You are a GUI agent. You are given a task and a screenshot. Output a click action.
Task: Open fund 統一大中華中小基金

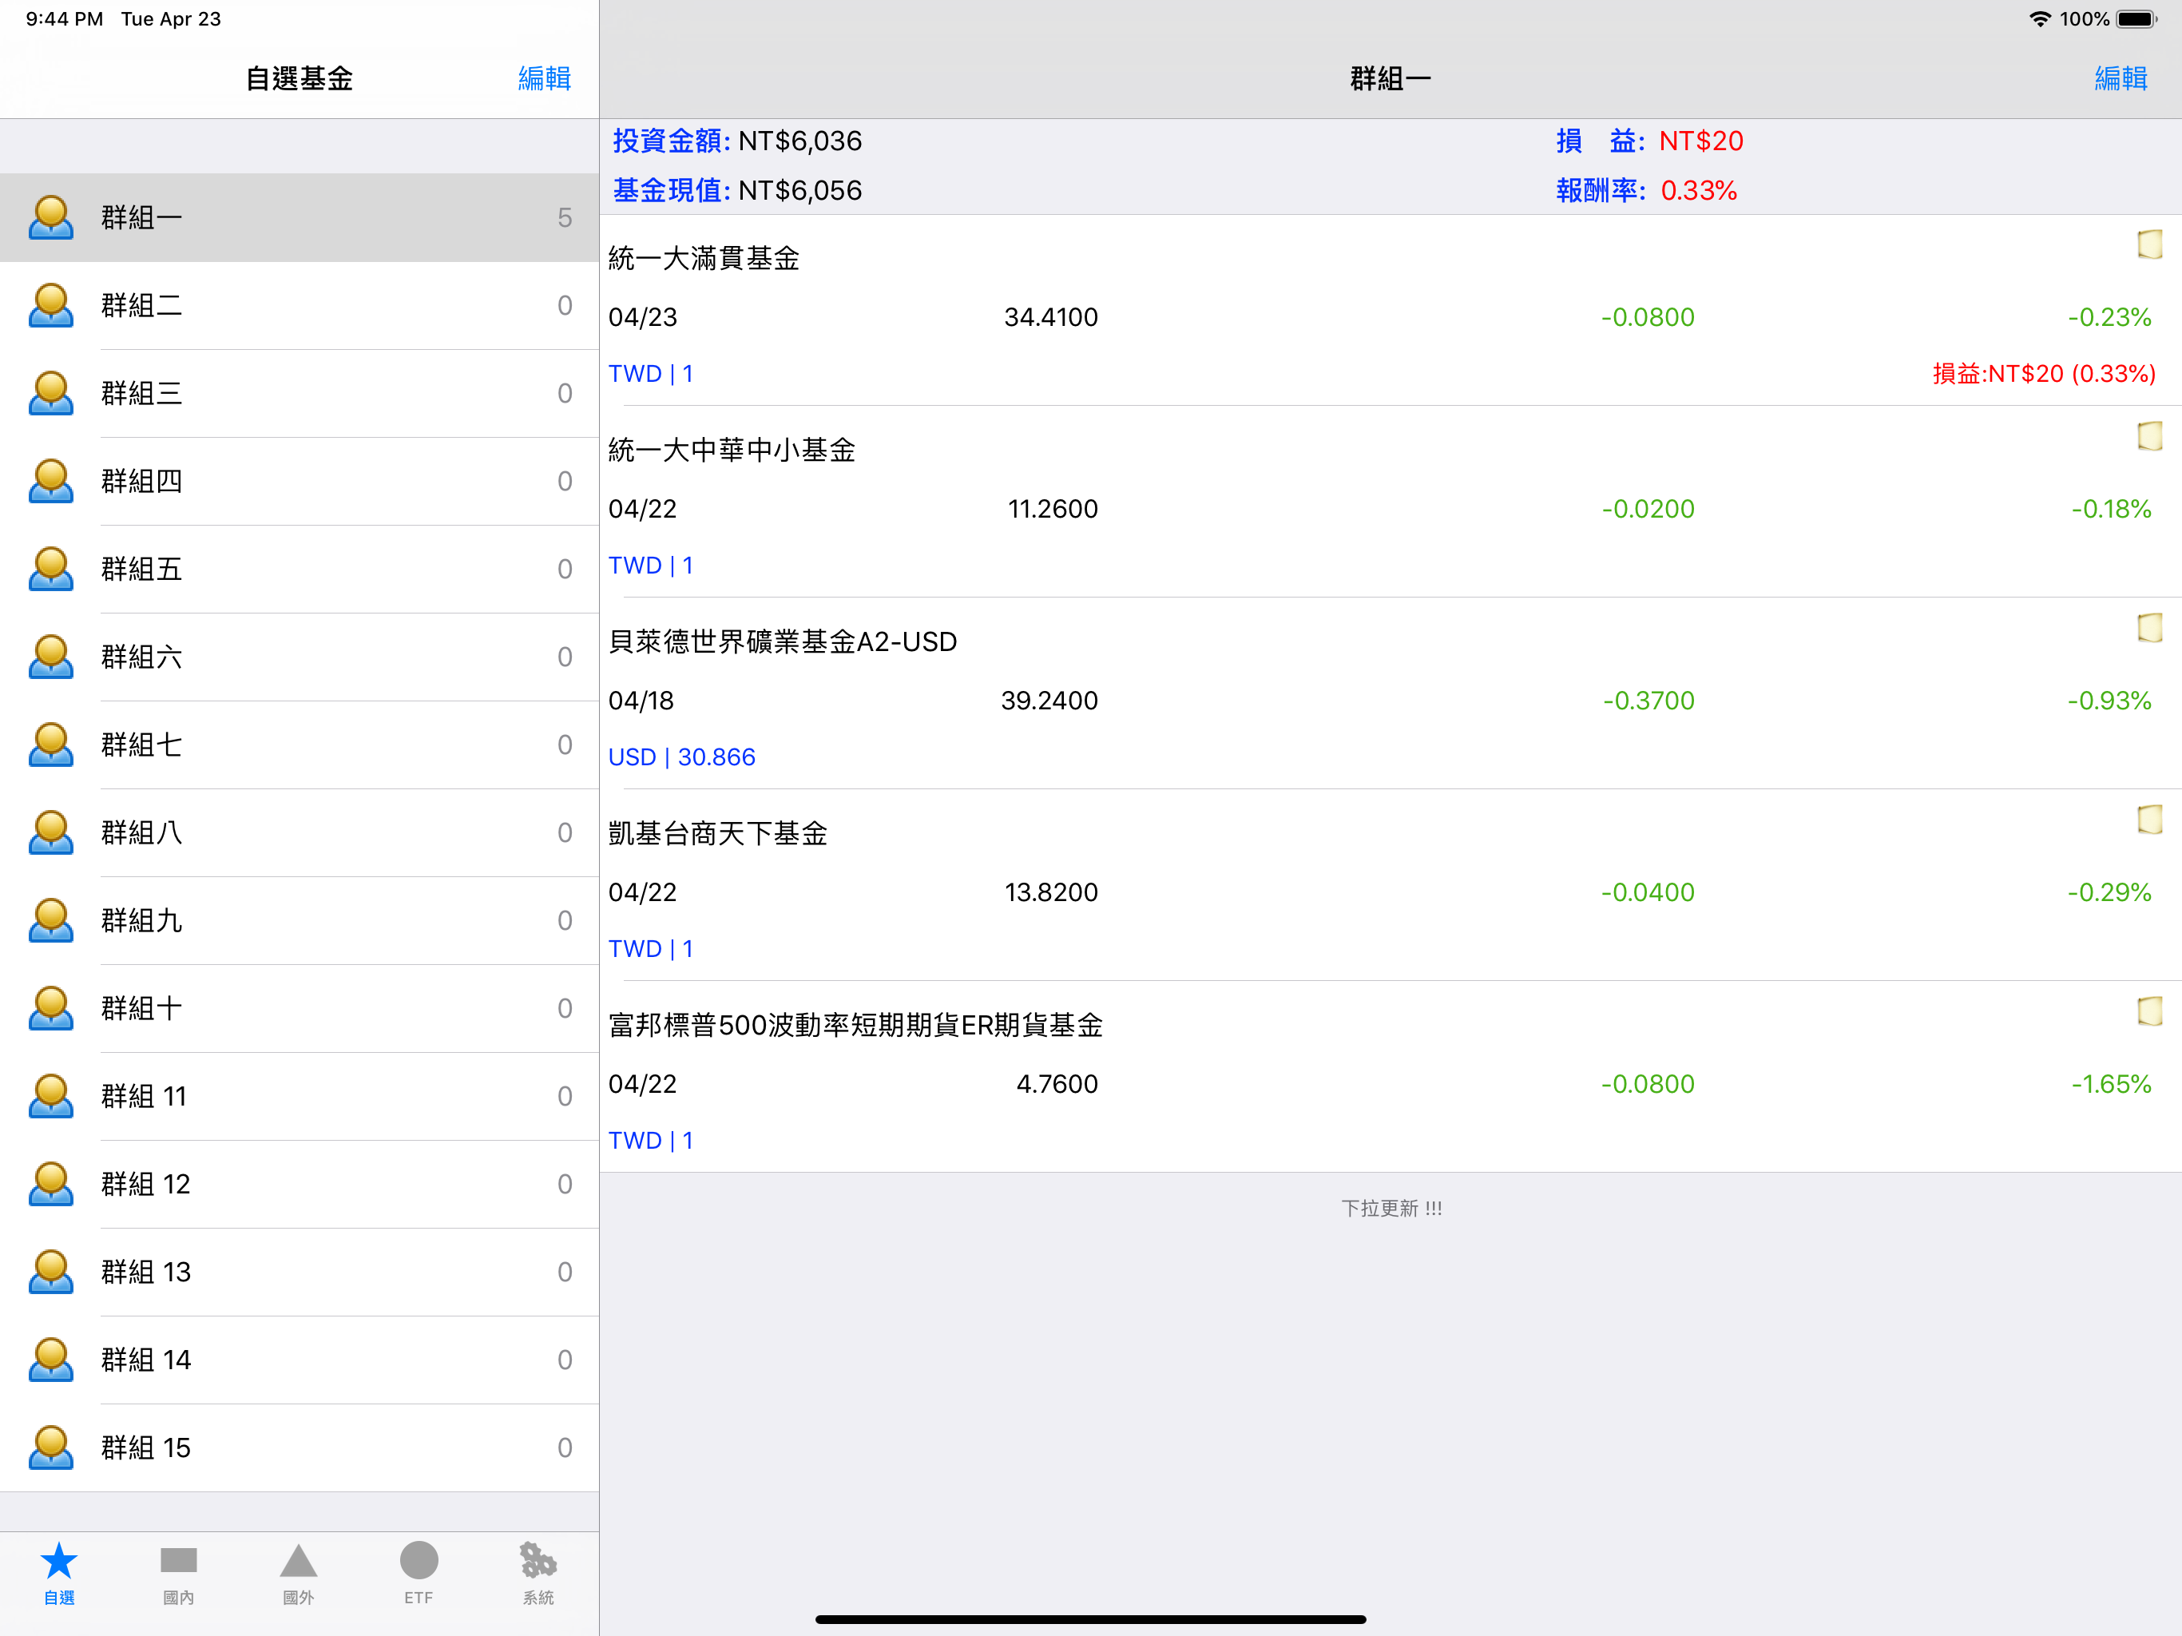click(1391, 501)
